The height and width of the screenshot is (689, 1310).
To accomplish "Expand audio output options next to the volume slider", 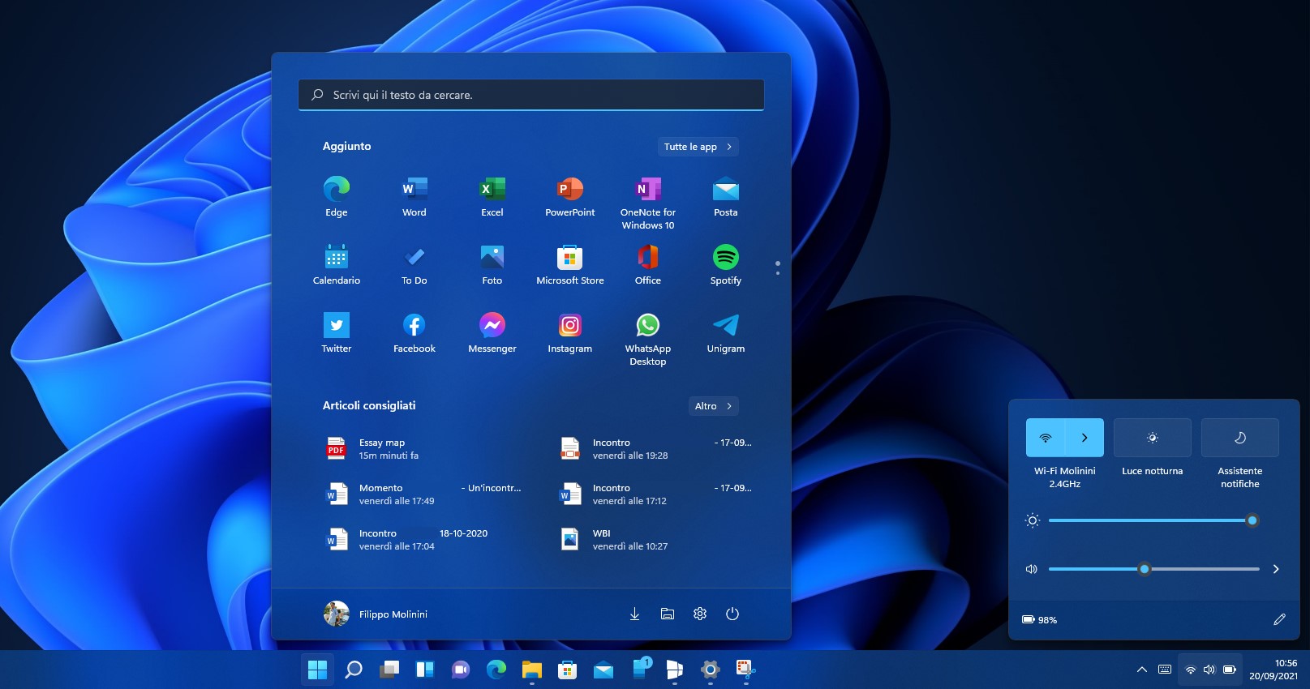I will (1276, 569).
